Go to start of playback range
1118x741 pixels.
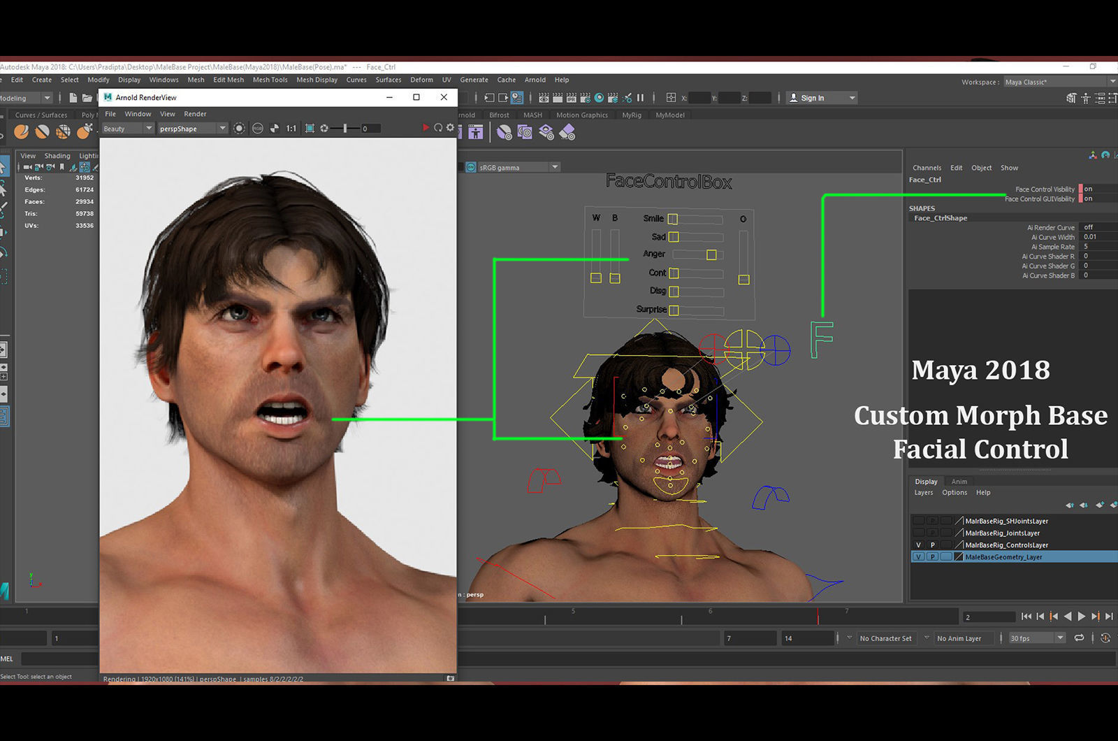pyautogui.click(x=1026, y=617)
